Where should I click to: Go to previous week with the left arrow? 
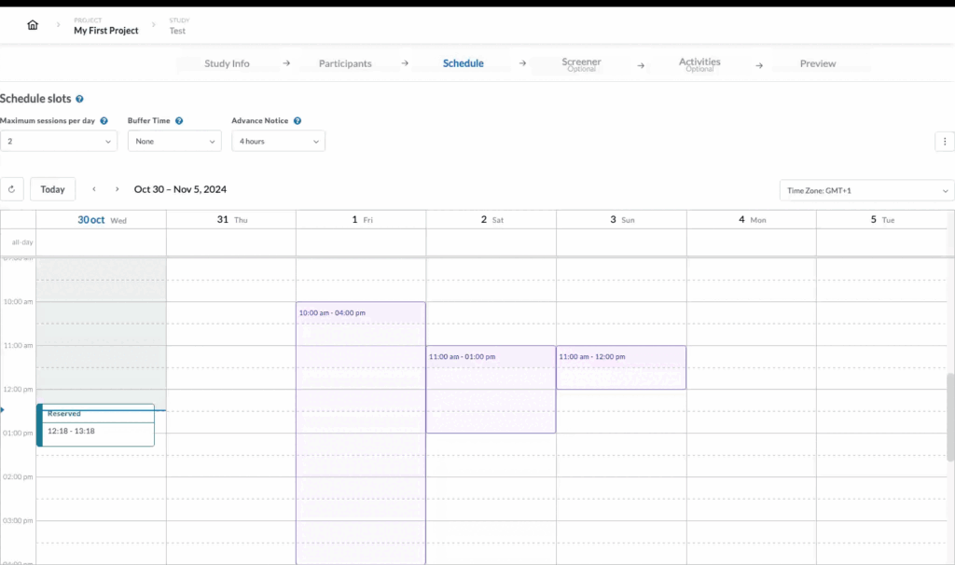pyautogui.click(x=94, y=188)
